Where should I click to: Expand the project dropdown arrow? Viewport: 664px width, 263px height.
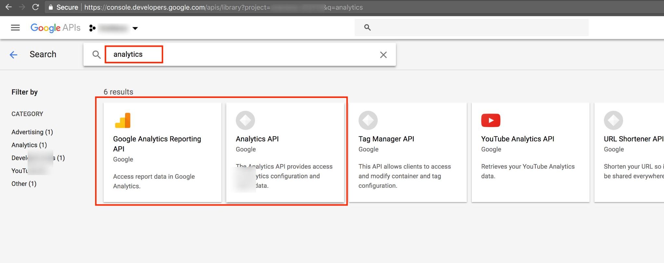[135, 28]
